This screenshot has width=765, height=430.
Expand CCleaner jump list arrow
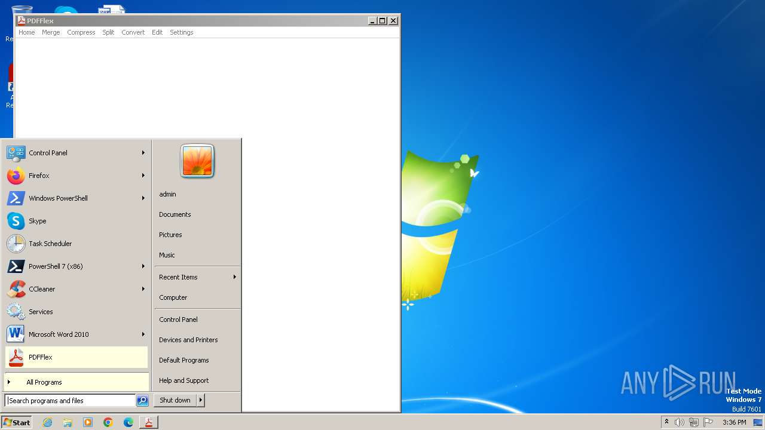(x=143, y=289)
